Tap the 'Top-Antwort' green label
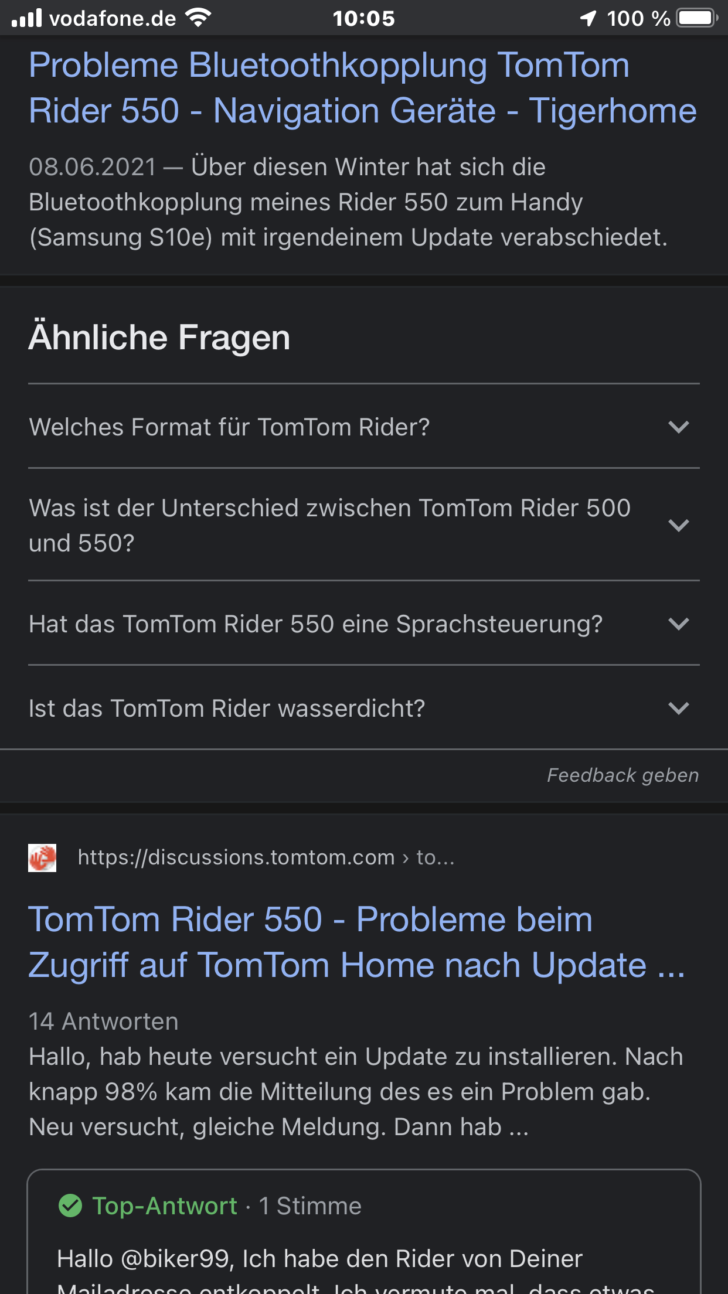Screen dimensions: 728x1294 click(165, 1206)
